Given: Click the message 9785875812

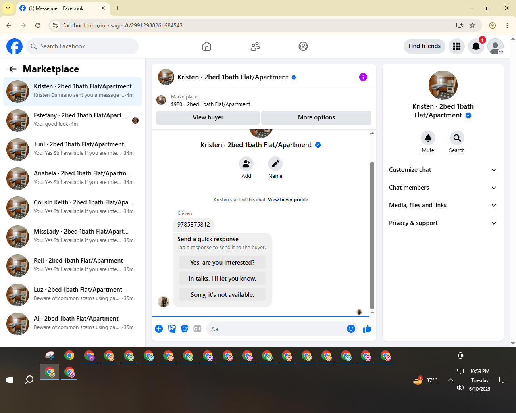Looking at the screenshot, I should [194, 225].
